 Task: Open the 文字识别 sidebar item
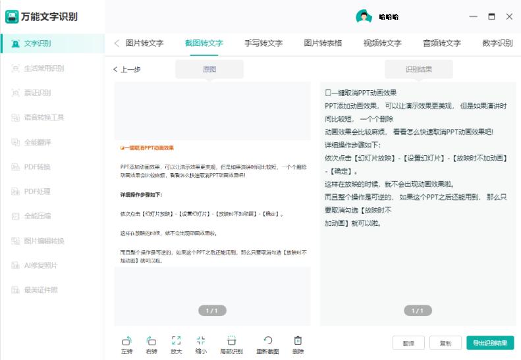click(x=53, y=43)
